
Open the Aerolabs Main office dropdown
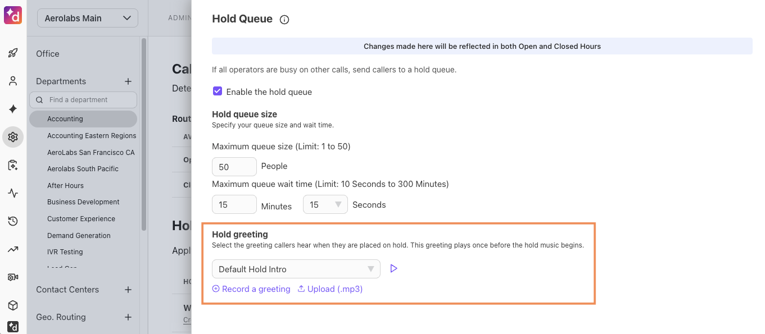tap(88, 18)
